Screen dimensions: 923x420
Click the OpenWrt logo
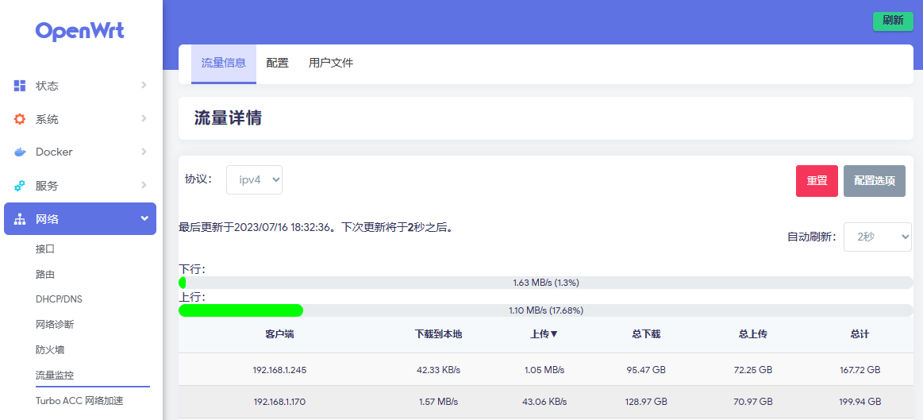(x=80, y=31)
